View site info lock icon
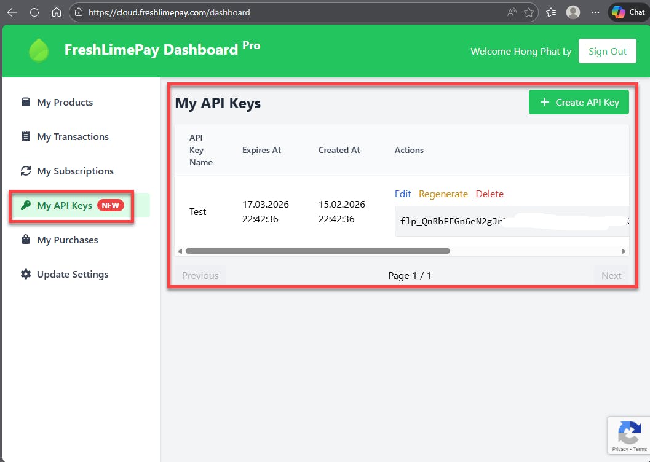 point(78,12)
